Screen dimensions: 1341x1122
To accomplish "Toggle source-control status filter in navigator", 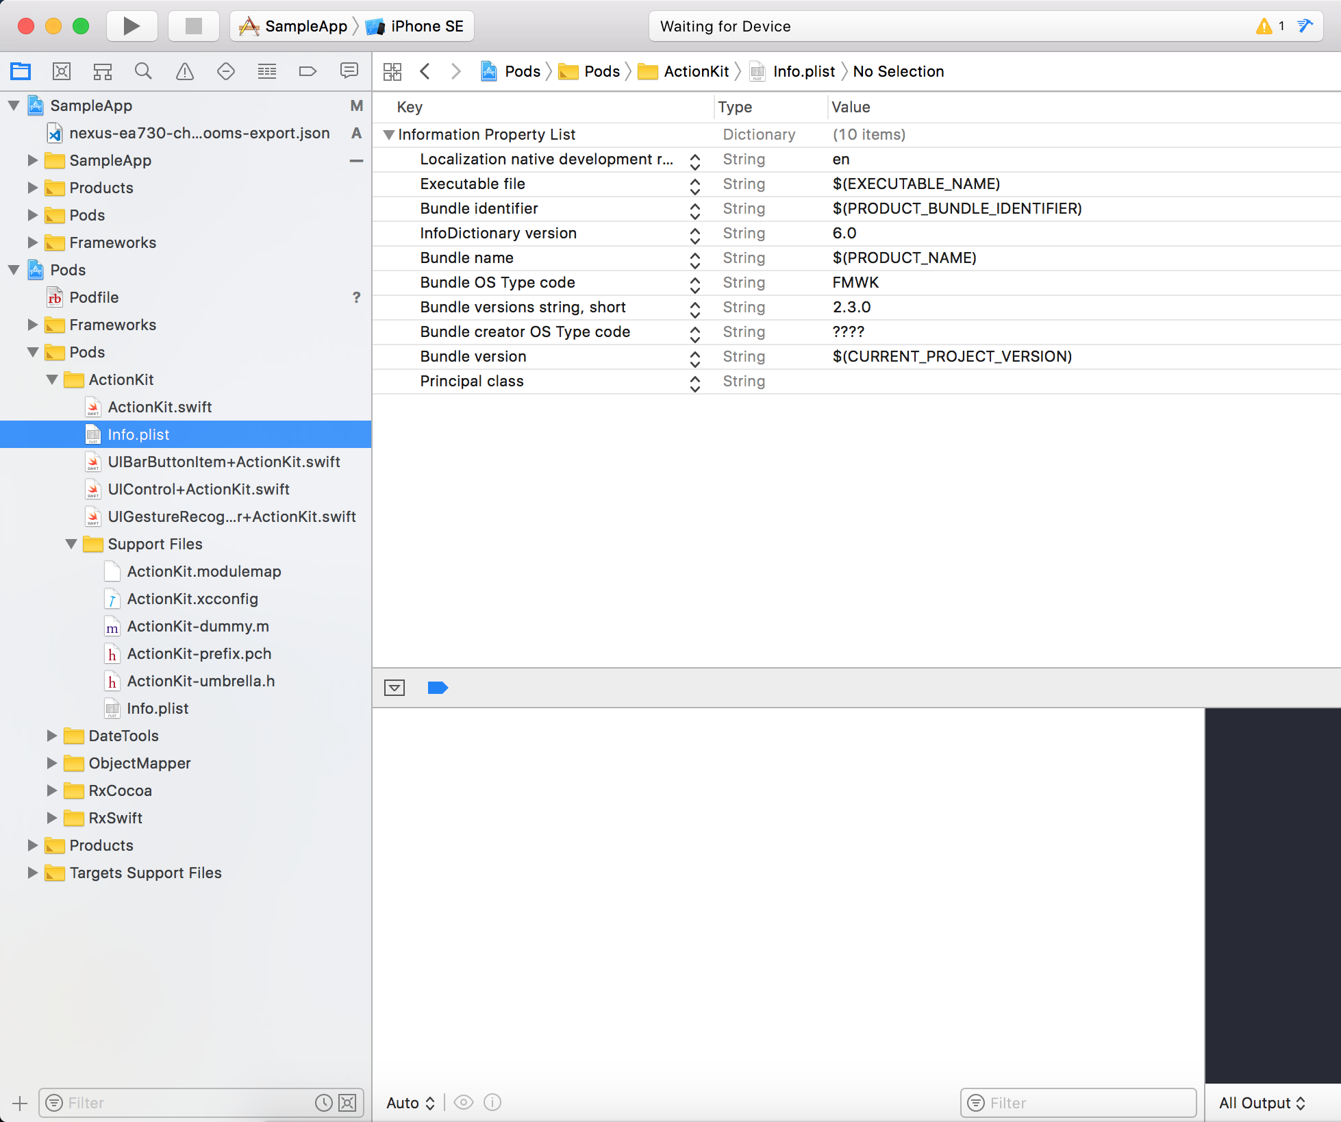I will [x=348, y=1103].
